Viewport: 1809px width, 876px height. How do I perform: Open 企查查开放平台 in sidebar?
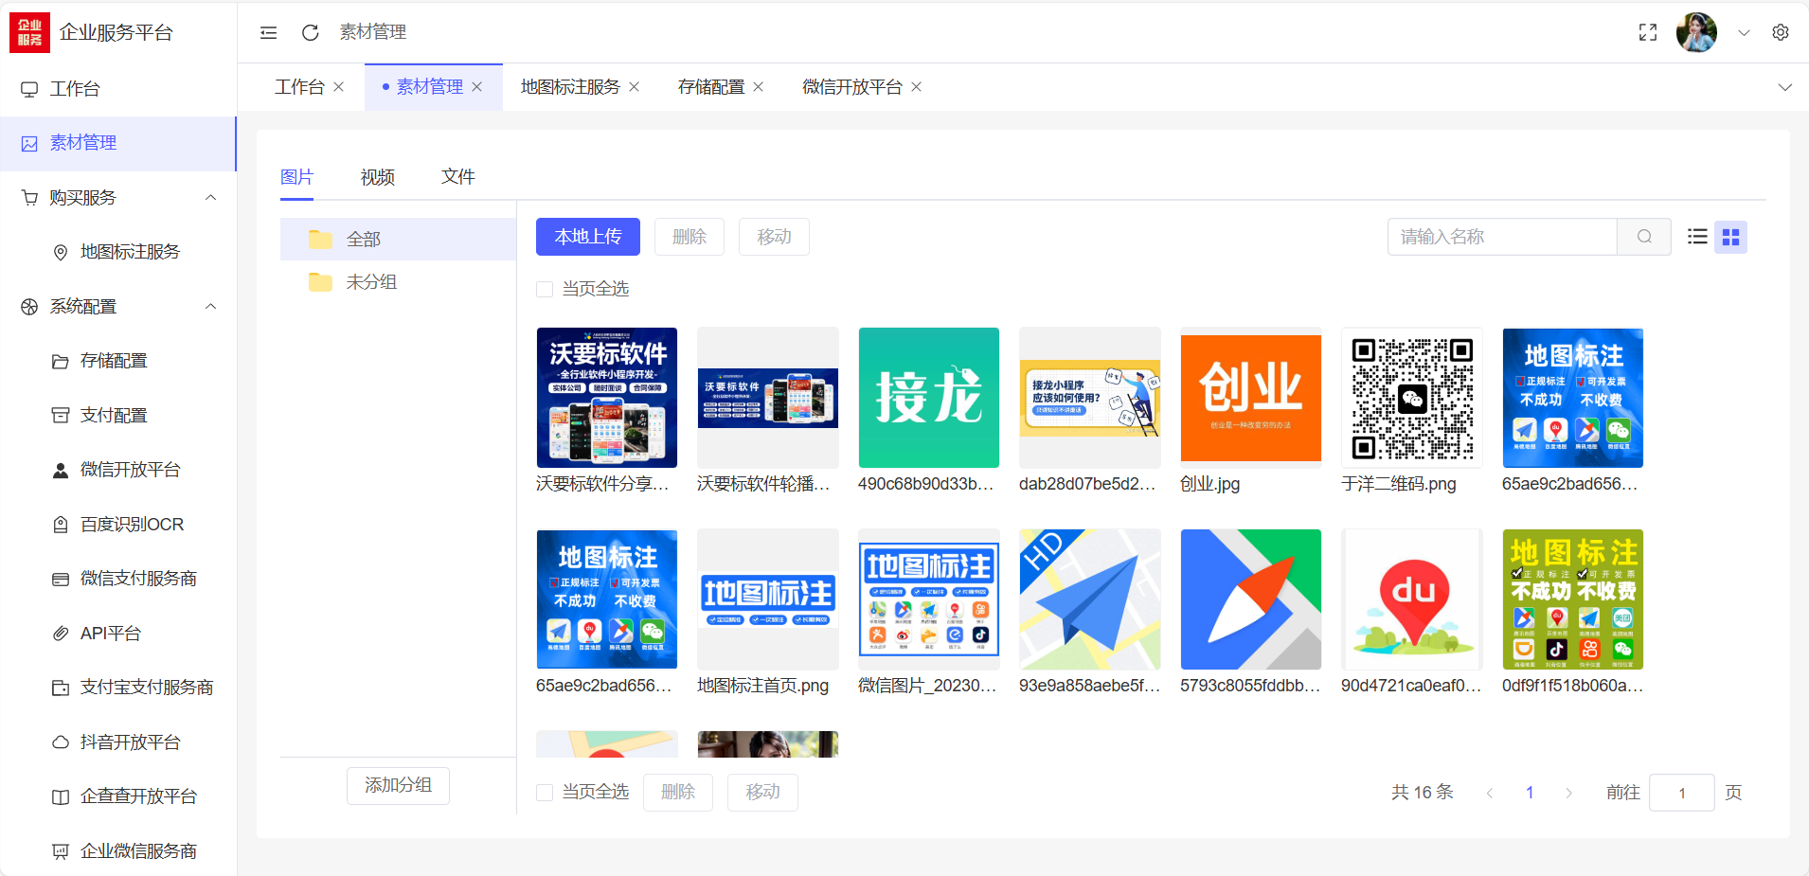(118, 796)
